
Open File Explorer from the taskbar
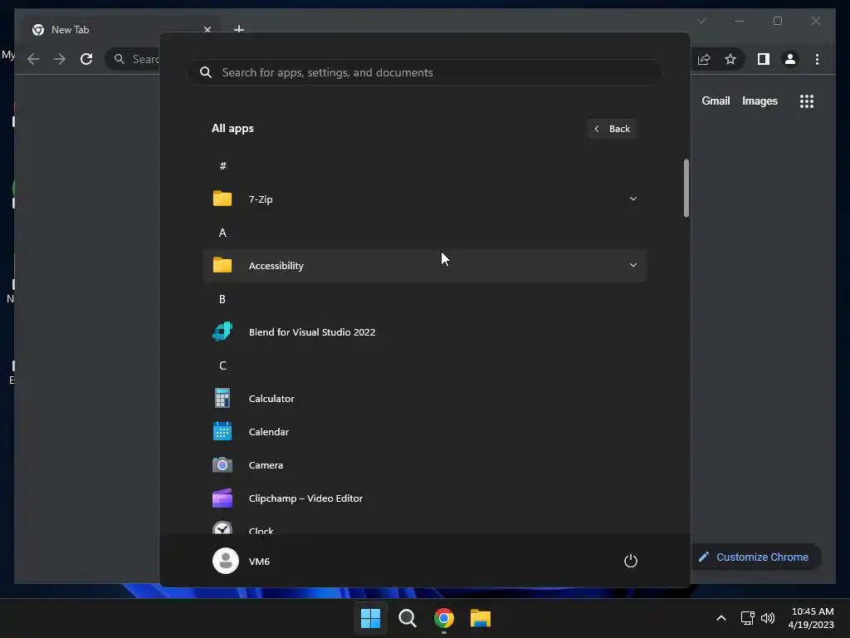click(x=481, y=618)
